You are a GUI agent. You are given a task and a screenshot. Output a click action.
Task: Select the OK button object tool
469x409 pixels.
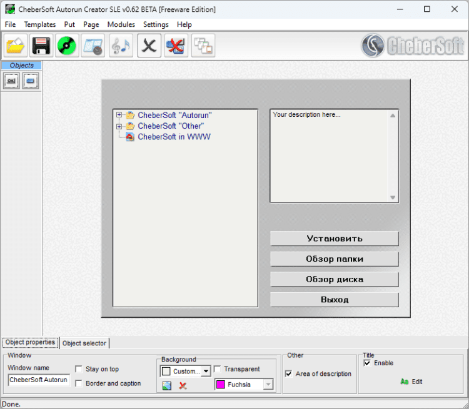tap(11, 81)
